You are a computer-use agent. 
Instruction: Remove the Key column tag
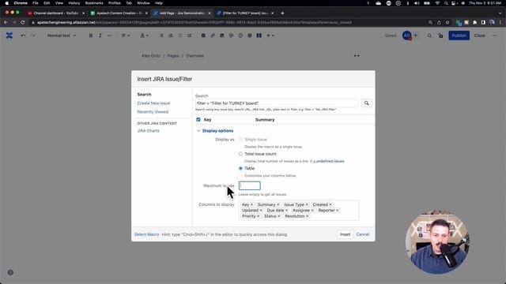(252, 204)
